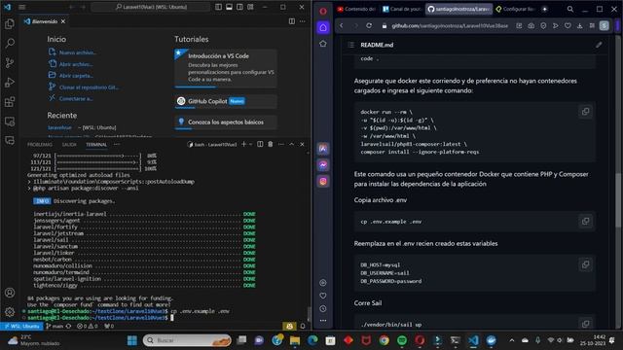
Task: Open GitHub Copilot tutorial card
Action: pyautogui.click(x=225, y=101)
